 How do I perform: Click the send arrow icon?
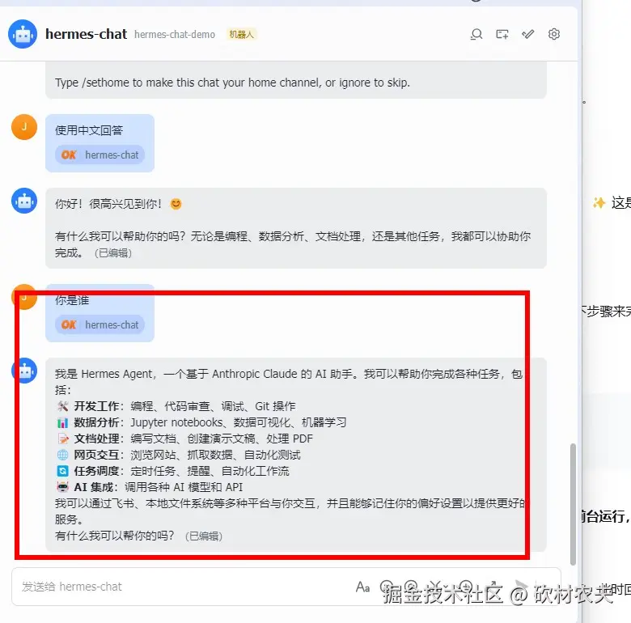[x=522, y=587]
